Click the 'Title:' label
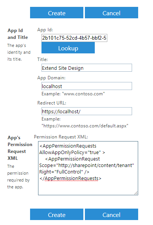This screenshot has width=153, height=225. coord(42,59)
